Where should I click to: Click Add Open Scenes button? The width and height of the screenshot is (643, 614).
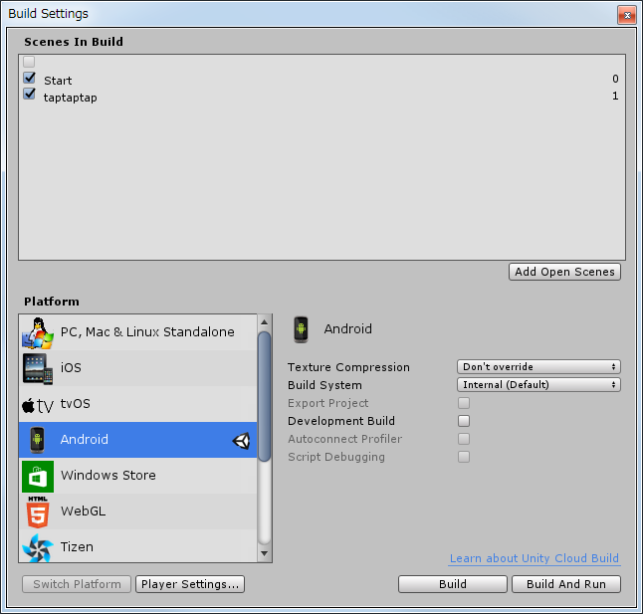tap(564, 272)
